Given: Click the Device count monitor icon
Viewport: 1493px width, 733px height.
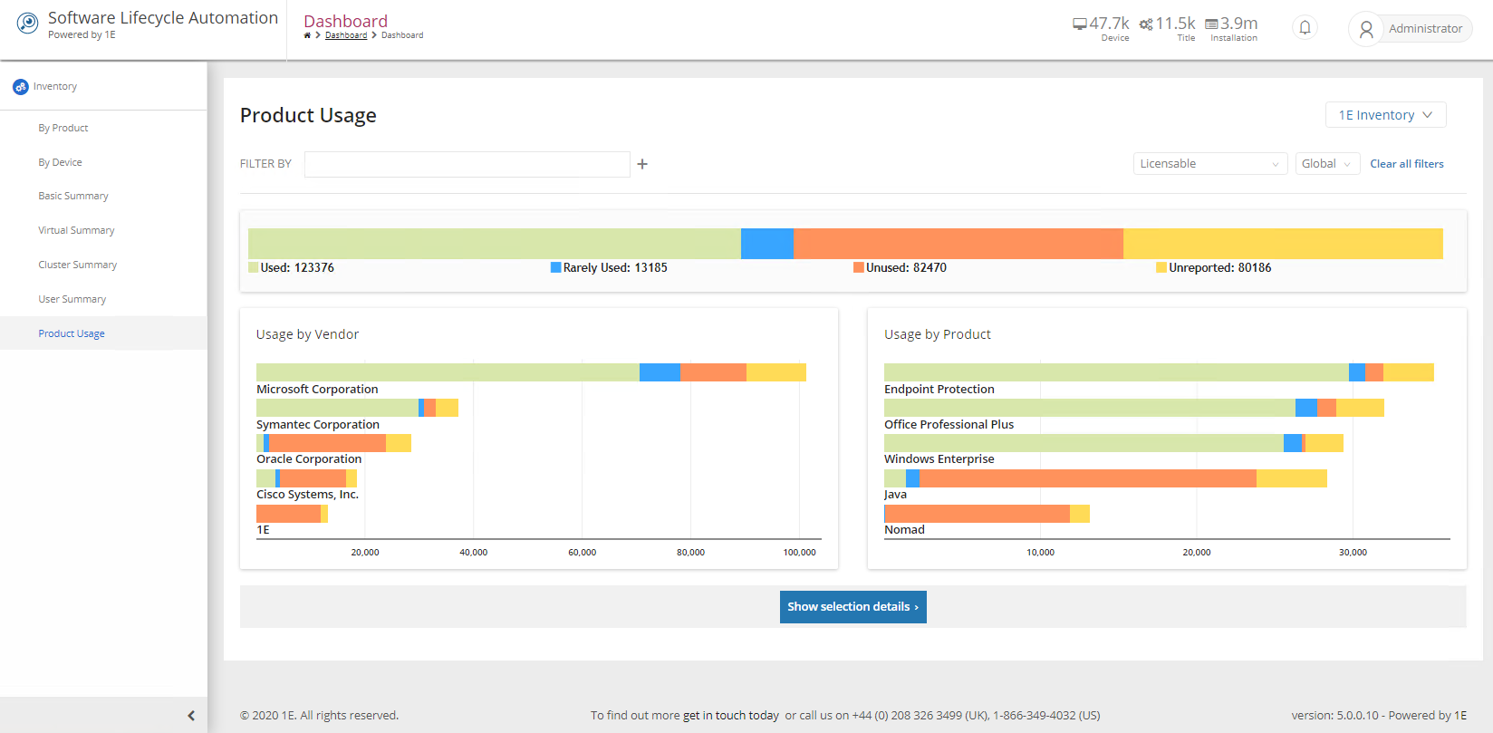Looking at the screenshot, I should (1079, 24).
